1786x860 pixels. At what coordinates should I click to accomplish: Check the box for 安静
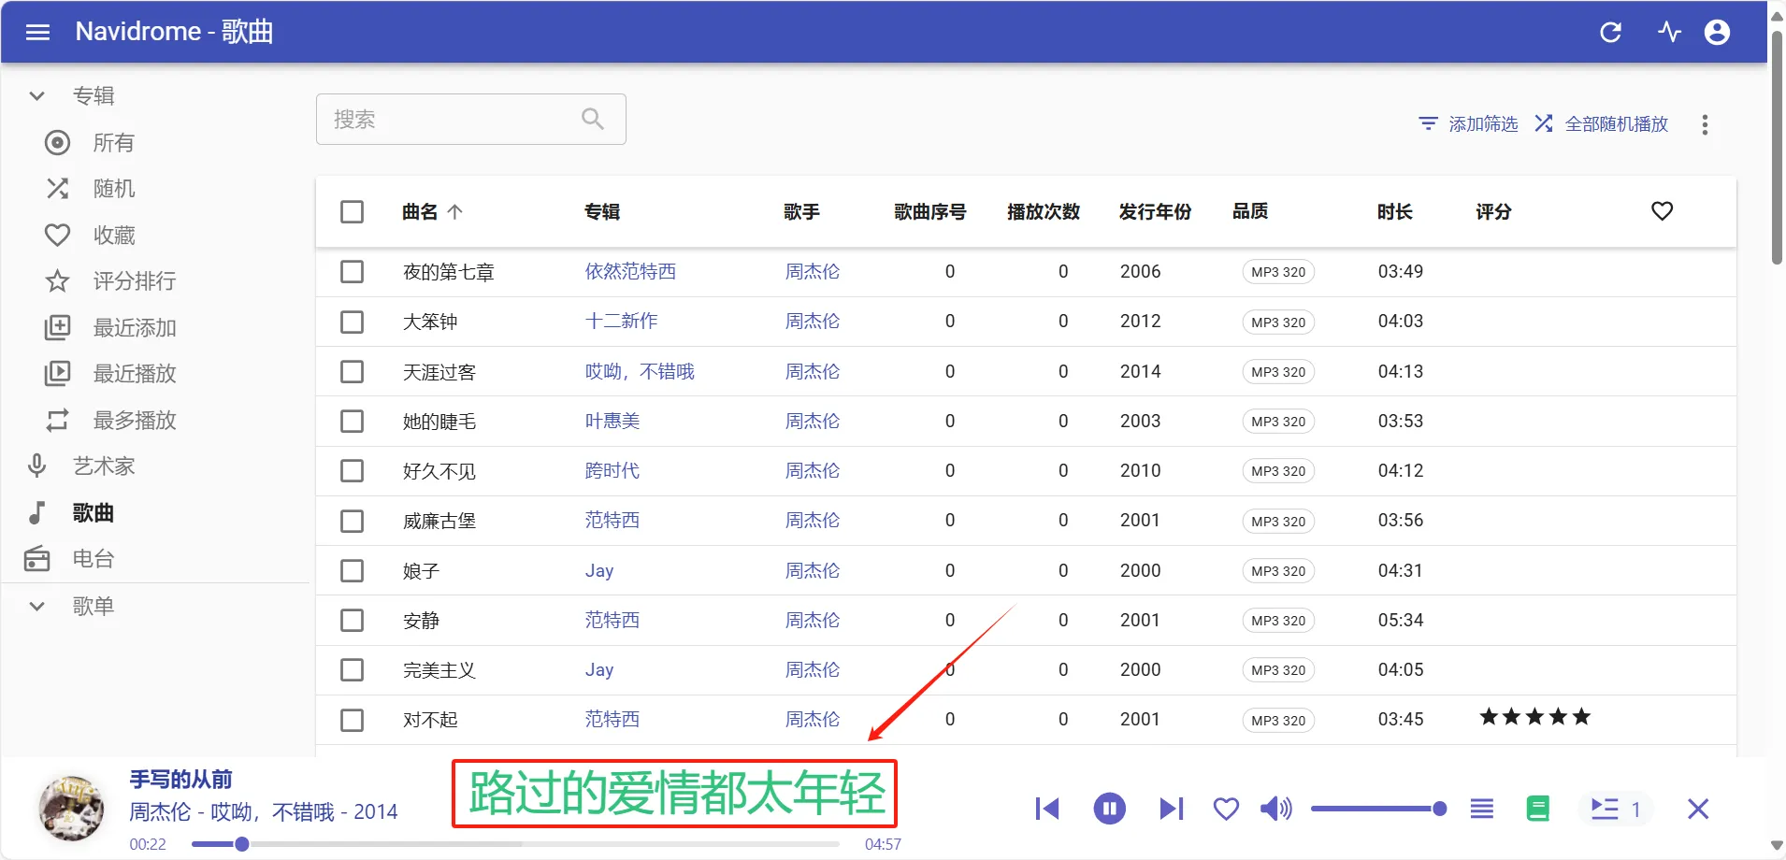[352, 621]
